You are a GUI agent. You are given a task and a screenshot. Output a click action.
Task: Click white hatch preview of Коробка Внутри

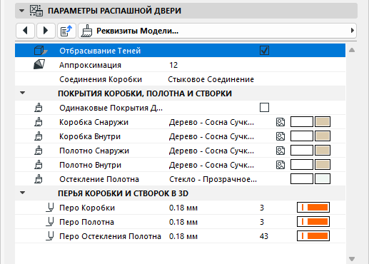click(302, 136)
